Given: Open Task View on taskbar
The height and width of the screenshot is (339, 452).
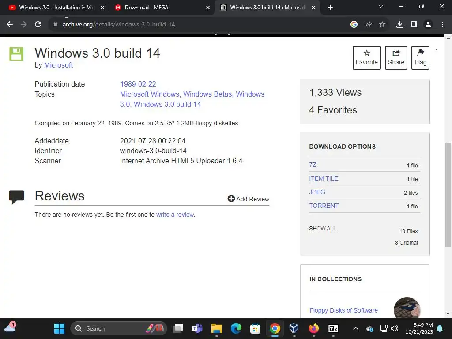Looking at the screenshot, I should tap(178, 328).
